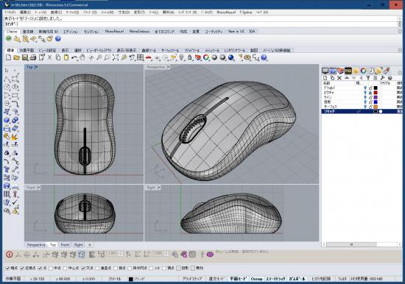Click the plus tab to add a viewport
Screen dimensions: 405x284
[90, 245]
